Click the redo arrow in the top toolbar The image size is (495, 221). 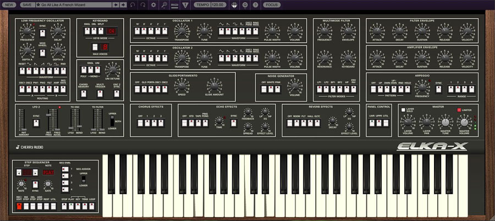tap(143, 5)
